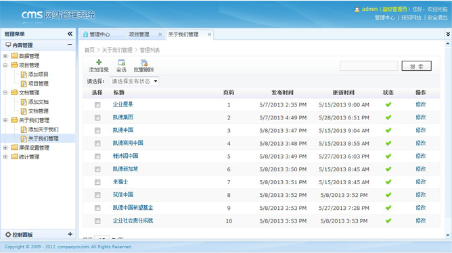Tick the checkbox for 筑信中国
This screenshot has height=253, width=452.
(x=97, y=195)
